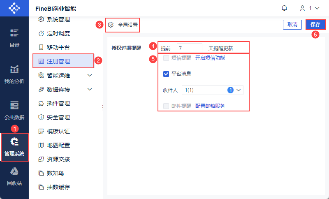
Task: Click the notification bell icon
Action: pyautogui.click(x=284, y=8)
